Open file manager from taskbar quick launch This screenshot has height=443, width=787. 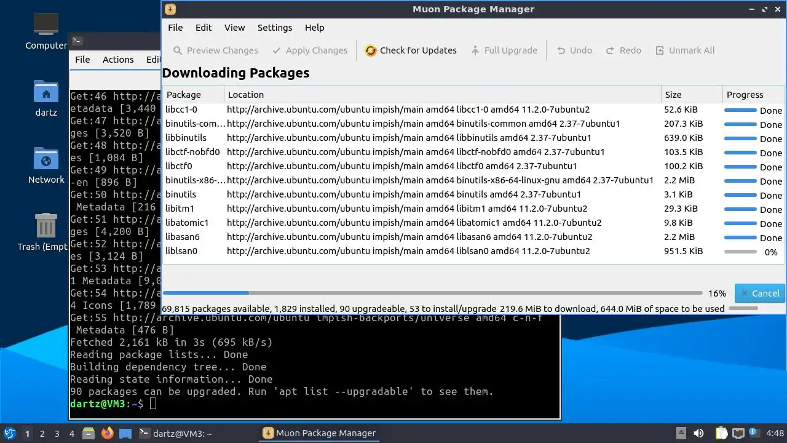tap(89, 433)
